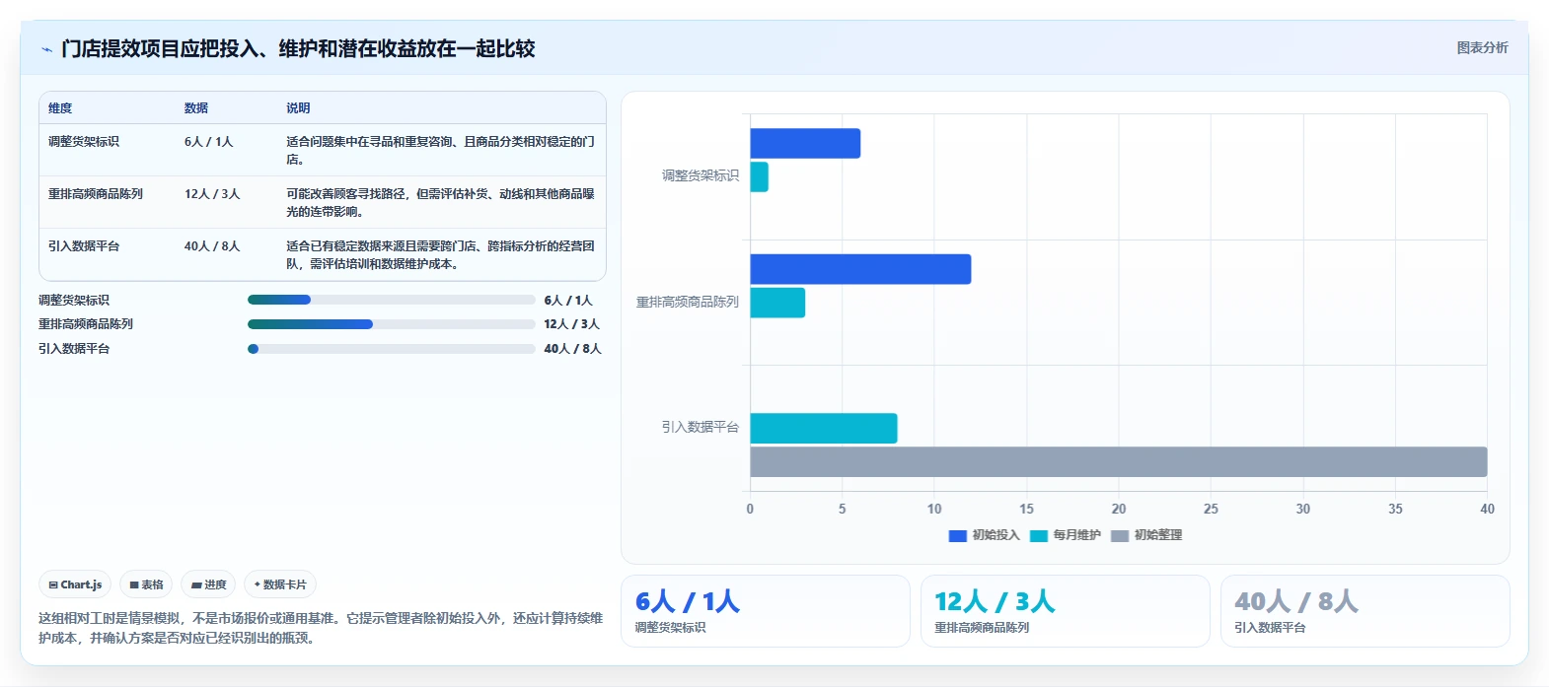Toggle the 每月维护 legend item
The width and height of the screenshot is (1549, 687).
[1065, 535]
